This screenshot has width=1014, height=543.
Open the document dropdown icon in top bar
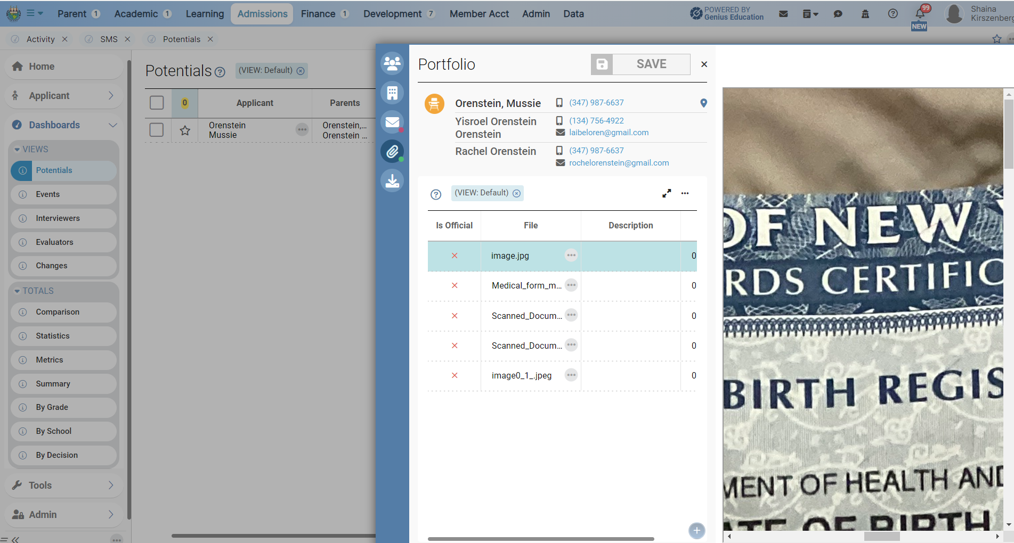tap(810, 14)
